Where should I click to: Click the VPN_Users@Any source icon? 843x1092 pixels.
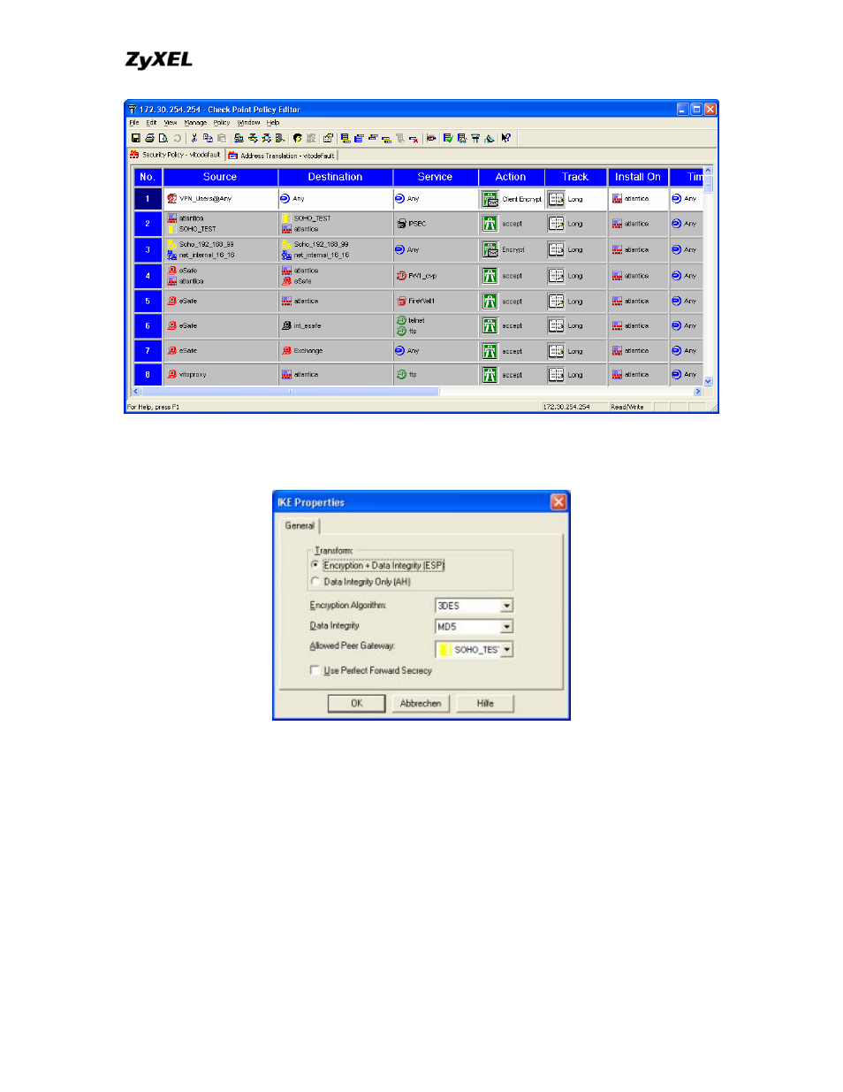tap(172, 199)
